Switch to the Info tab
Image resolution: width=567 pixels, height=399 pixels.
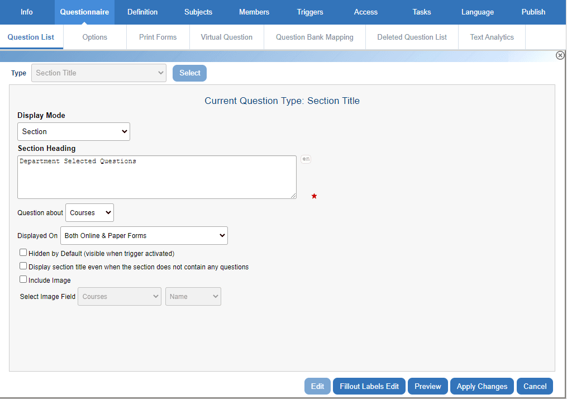point(27,12)
